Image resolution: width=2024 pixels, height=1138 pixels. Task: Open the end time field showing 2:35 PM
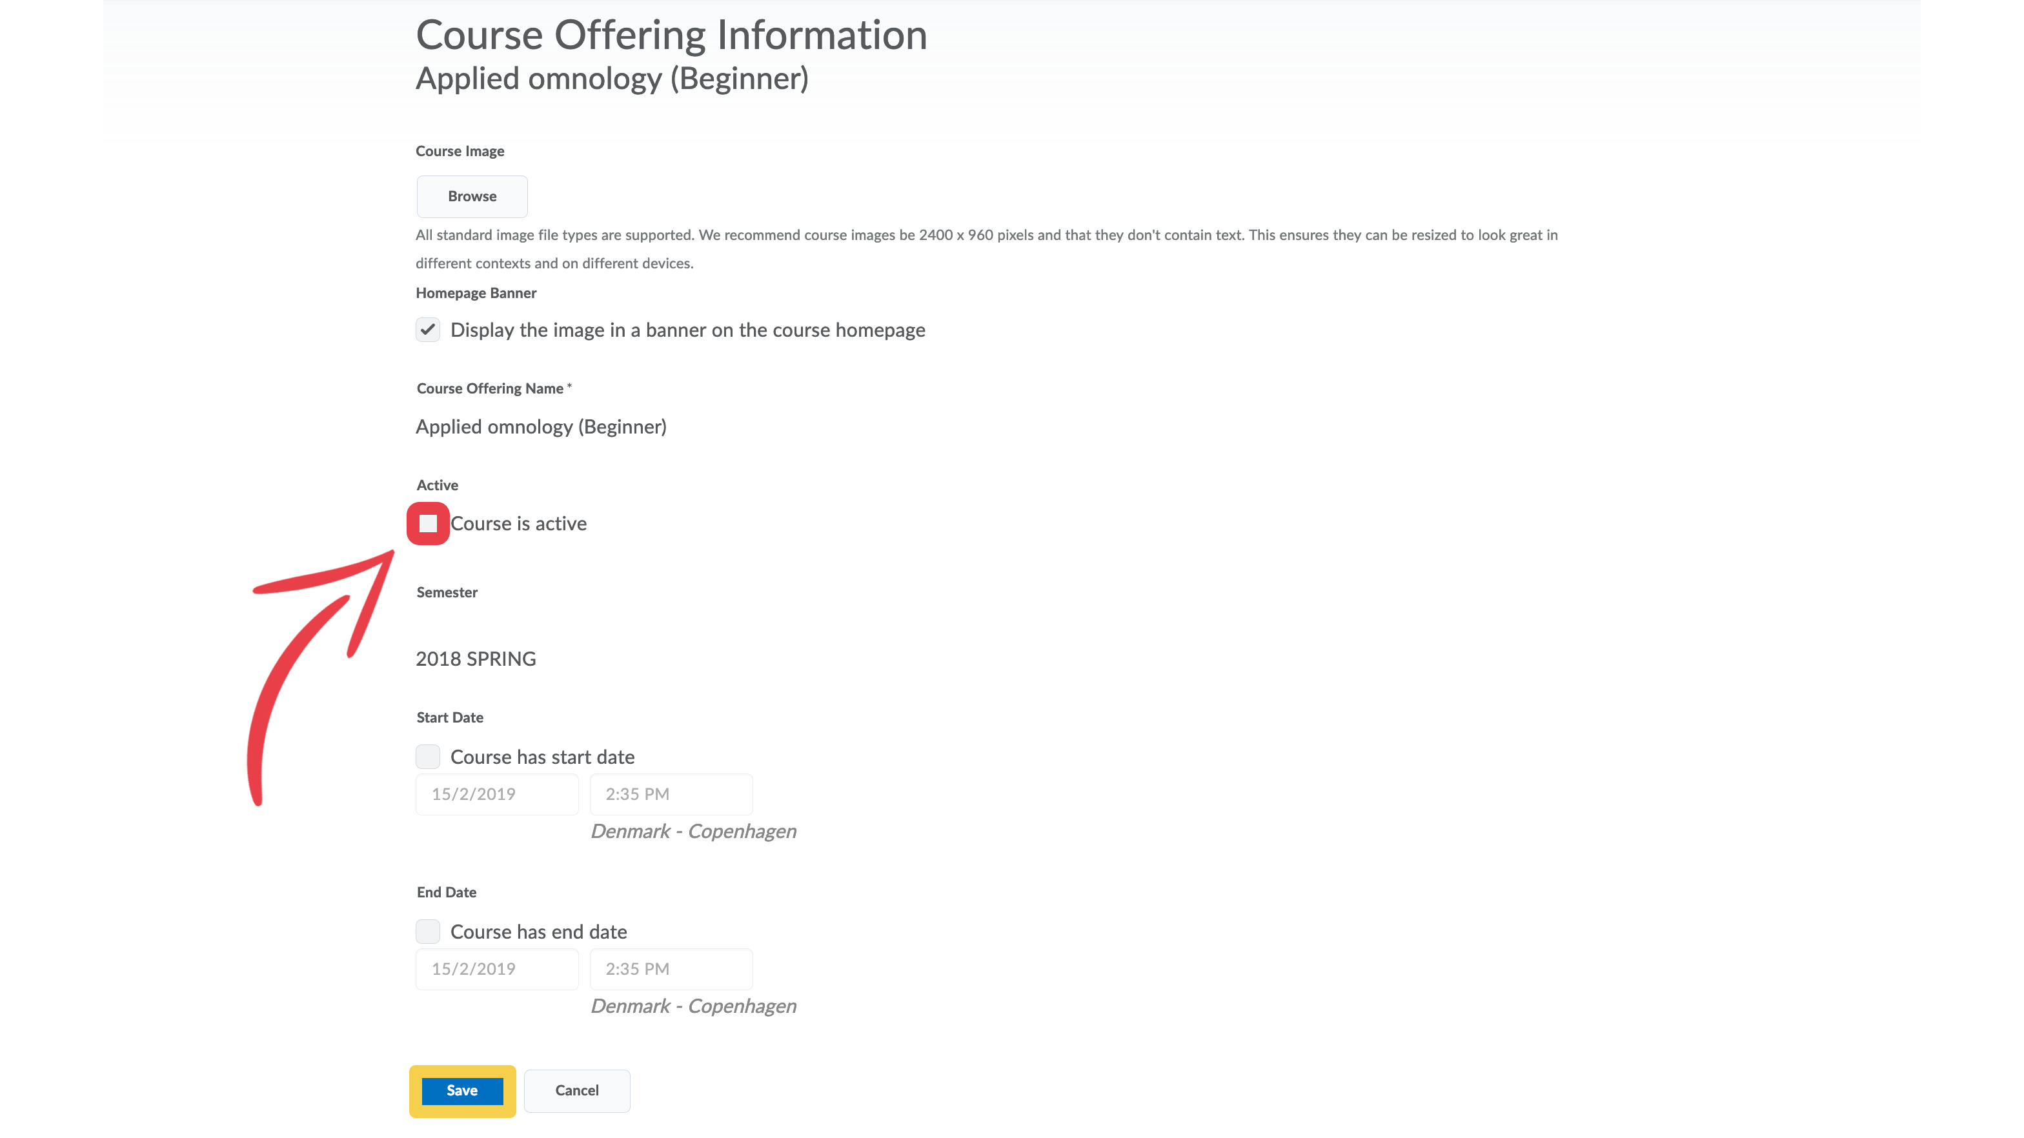point(671,969)
